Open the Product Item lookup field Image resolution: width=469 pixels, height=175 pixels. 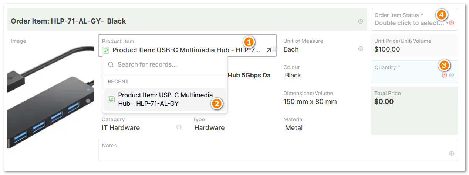coord(185,50)
